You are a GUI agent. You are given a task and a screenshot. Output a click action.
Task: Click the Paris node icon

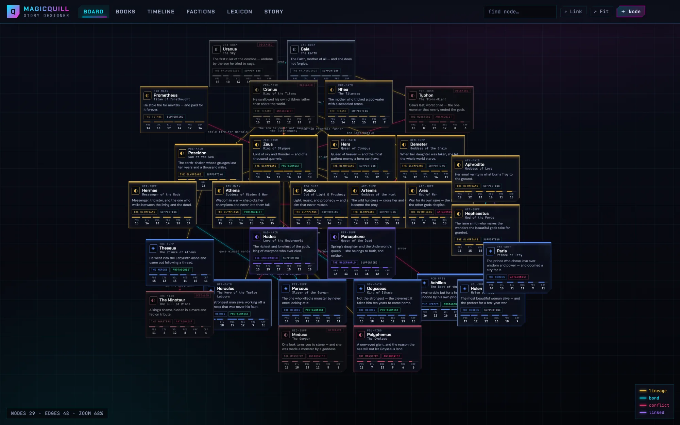(x=491, y=251)
